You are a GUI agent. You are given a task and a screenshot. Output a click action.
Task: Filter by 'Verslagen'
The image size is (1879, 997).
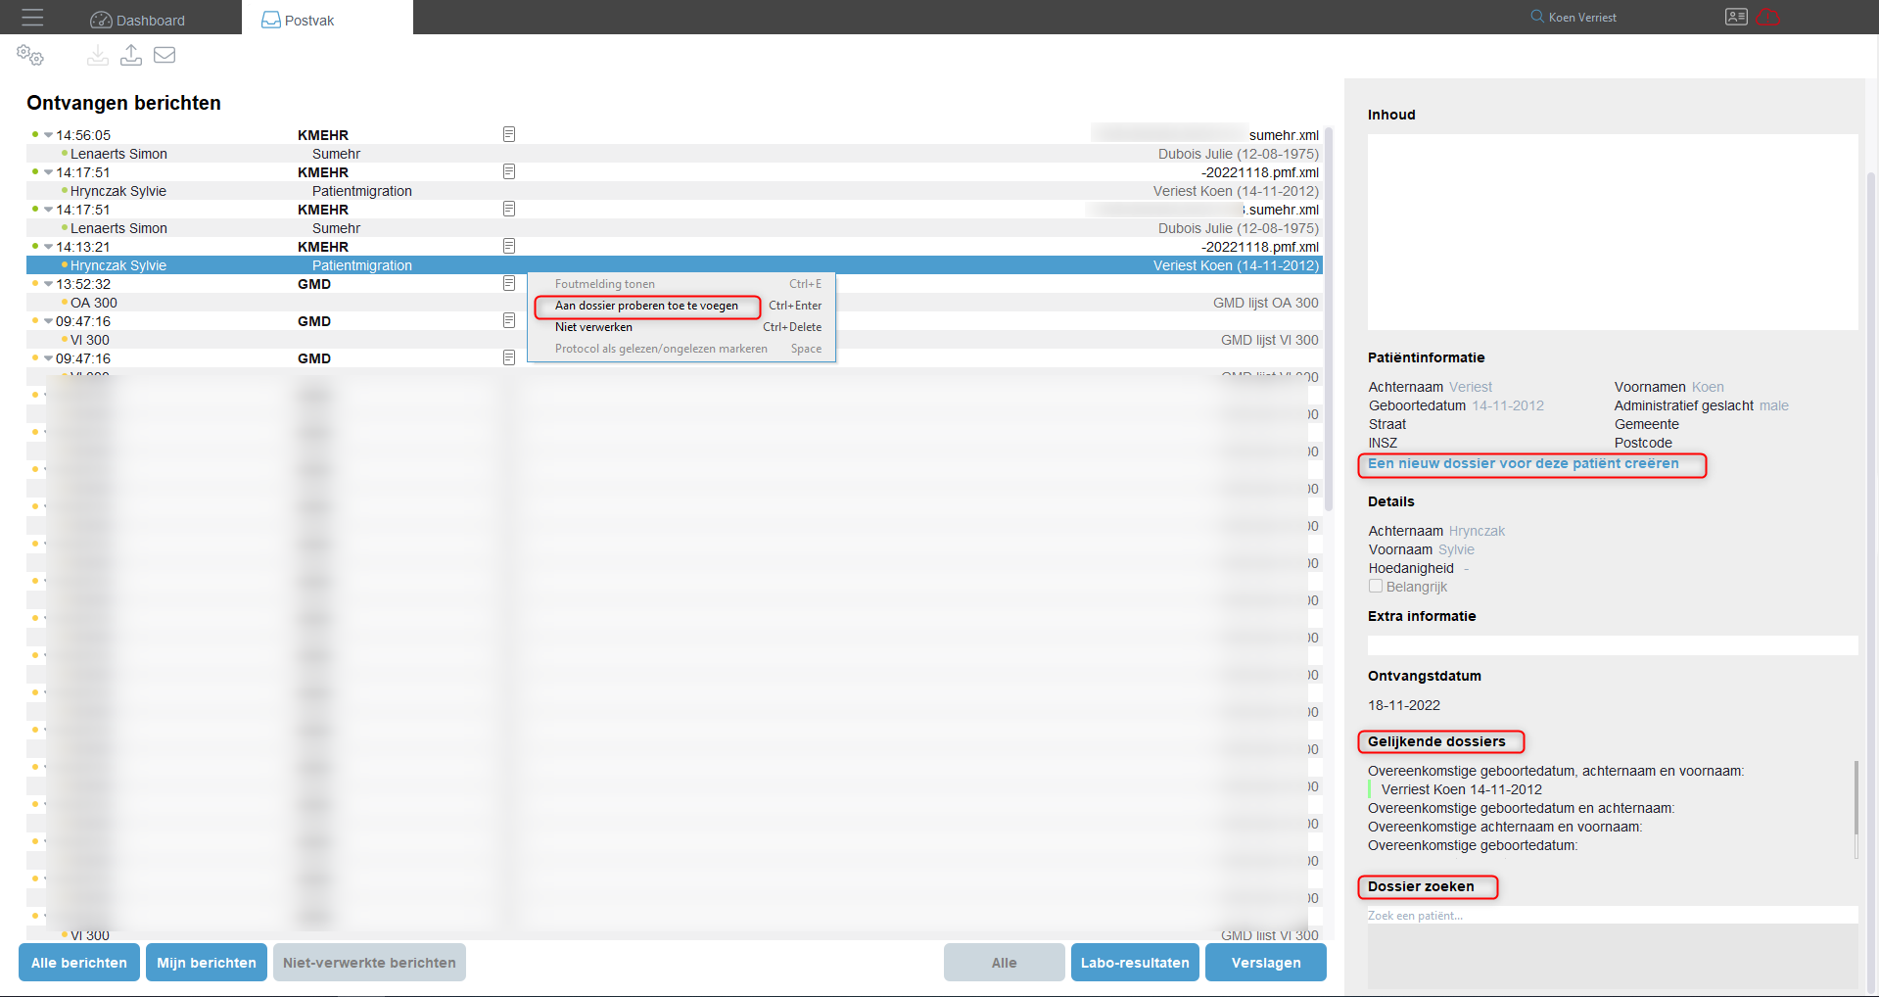[1266, 963]
